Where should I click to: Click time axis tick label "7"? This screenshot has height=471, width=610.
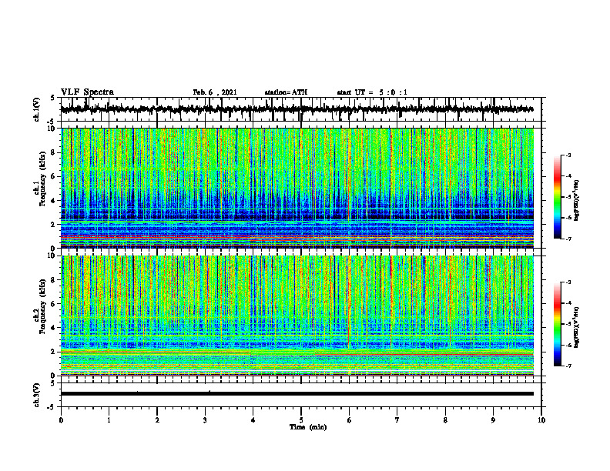pyautogui.click(x=397, y=420)
